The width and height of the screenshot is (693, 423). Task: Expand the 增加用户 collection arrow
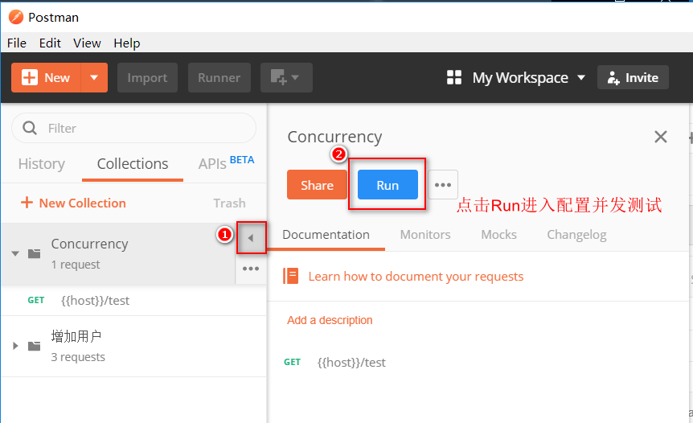[15, 346]
